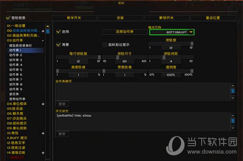Viewport: 243px width, 161px height.
Task: Click the 宽度倍增 slider handle
Action: point(104,71)
